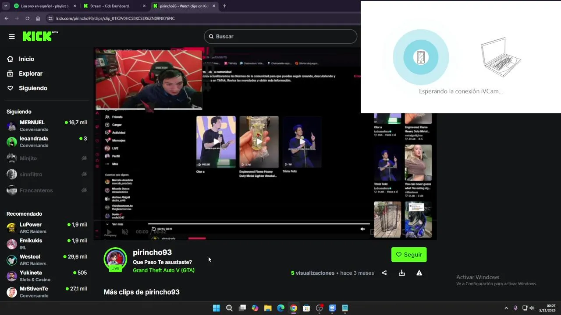The width and height of the screenshot is (561, 315).
Task: Open Grand Theft Auto V (GTA) category
Action: coord(163,270)
